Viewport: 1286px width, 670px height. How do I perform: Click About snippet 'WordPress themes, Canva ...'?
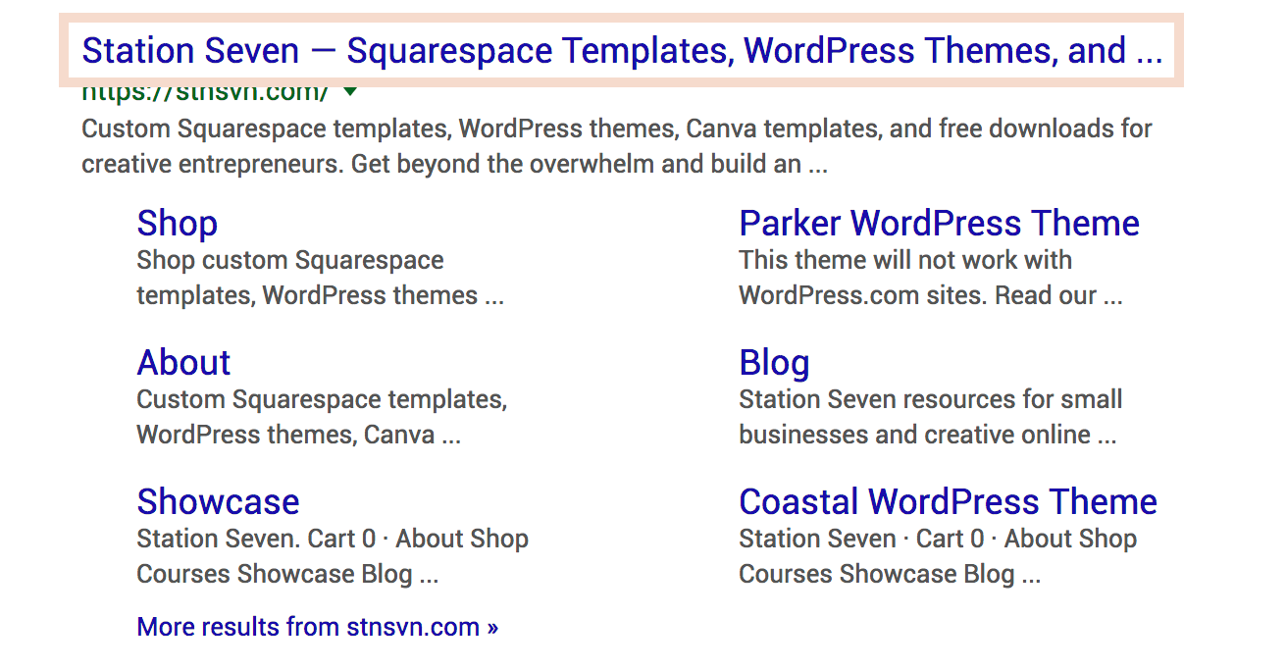pyautogui.click(x=298, y=435)
